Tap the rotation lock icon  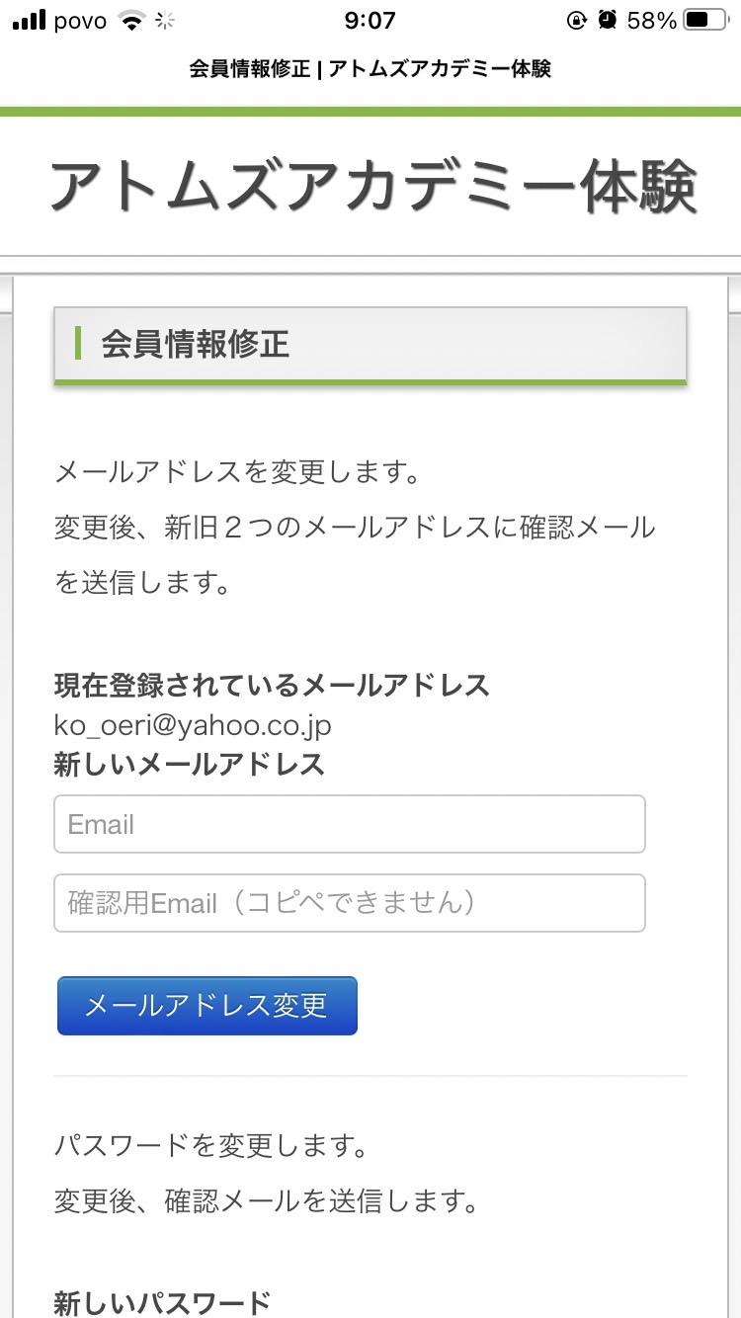(x=577, y=20)
